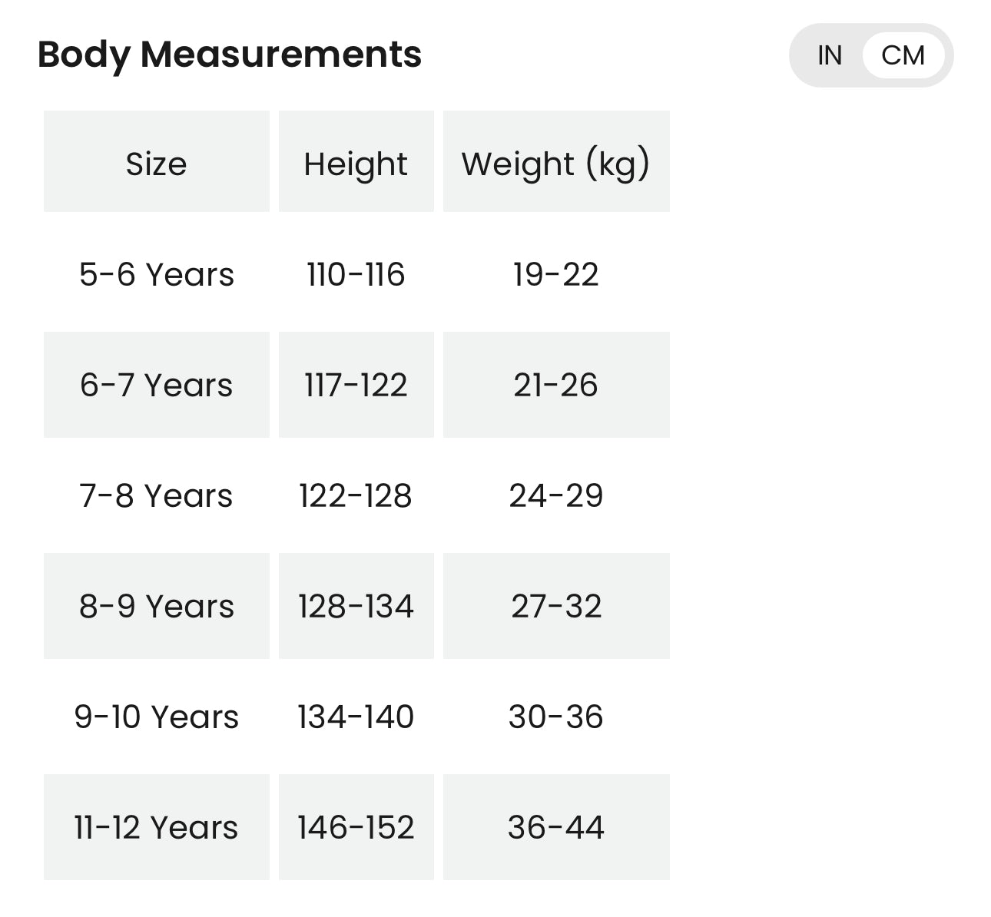Select the CM unit option
The width and height of the screenshot is (991, 917).
click(903, 55)
